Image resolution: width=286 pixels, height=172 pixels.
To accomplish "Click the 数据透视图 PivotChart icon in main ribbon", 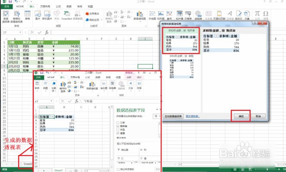I will [140, 16].
